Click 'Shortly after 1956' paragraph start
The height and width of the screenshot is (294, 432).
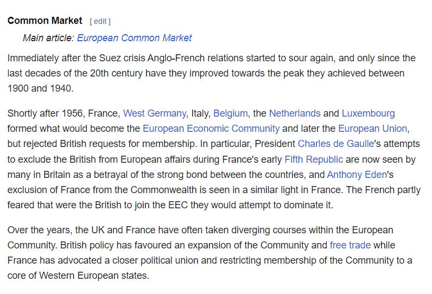tap(45, 113)
